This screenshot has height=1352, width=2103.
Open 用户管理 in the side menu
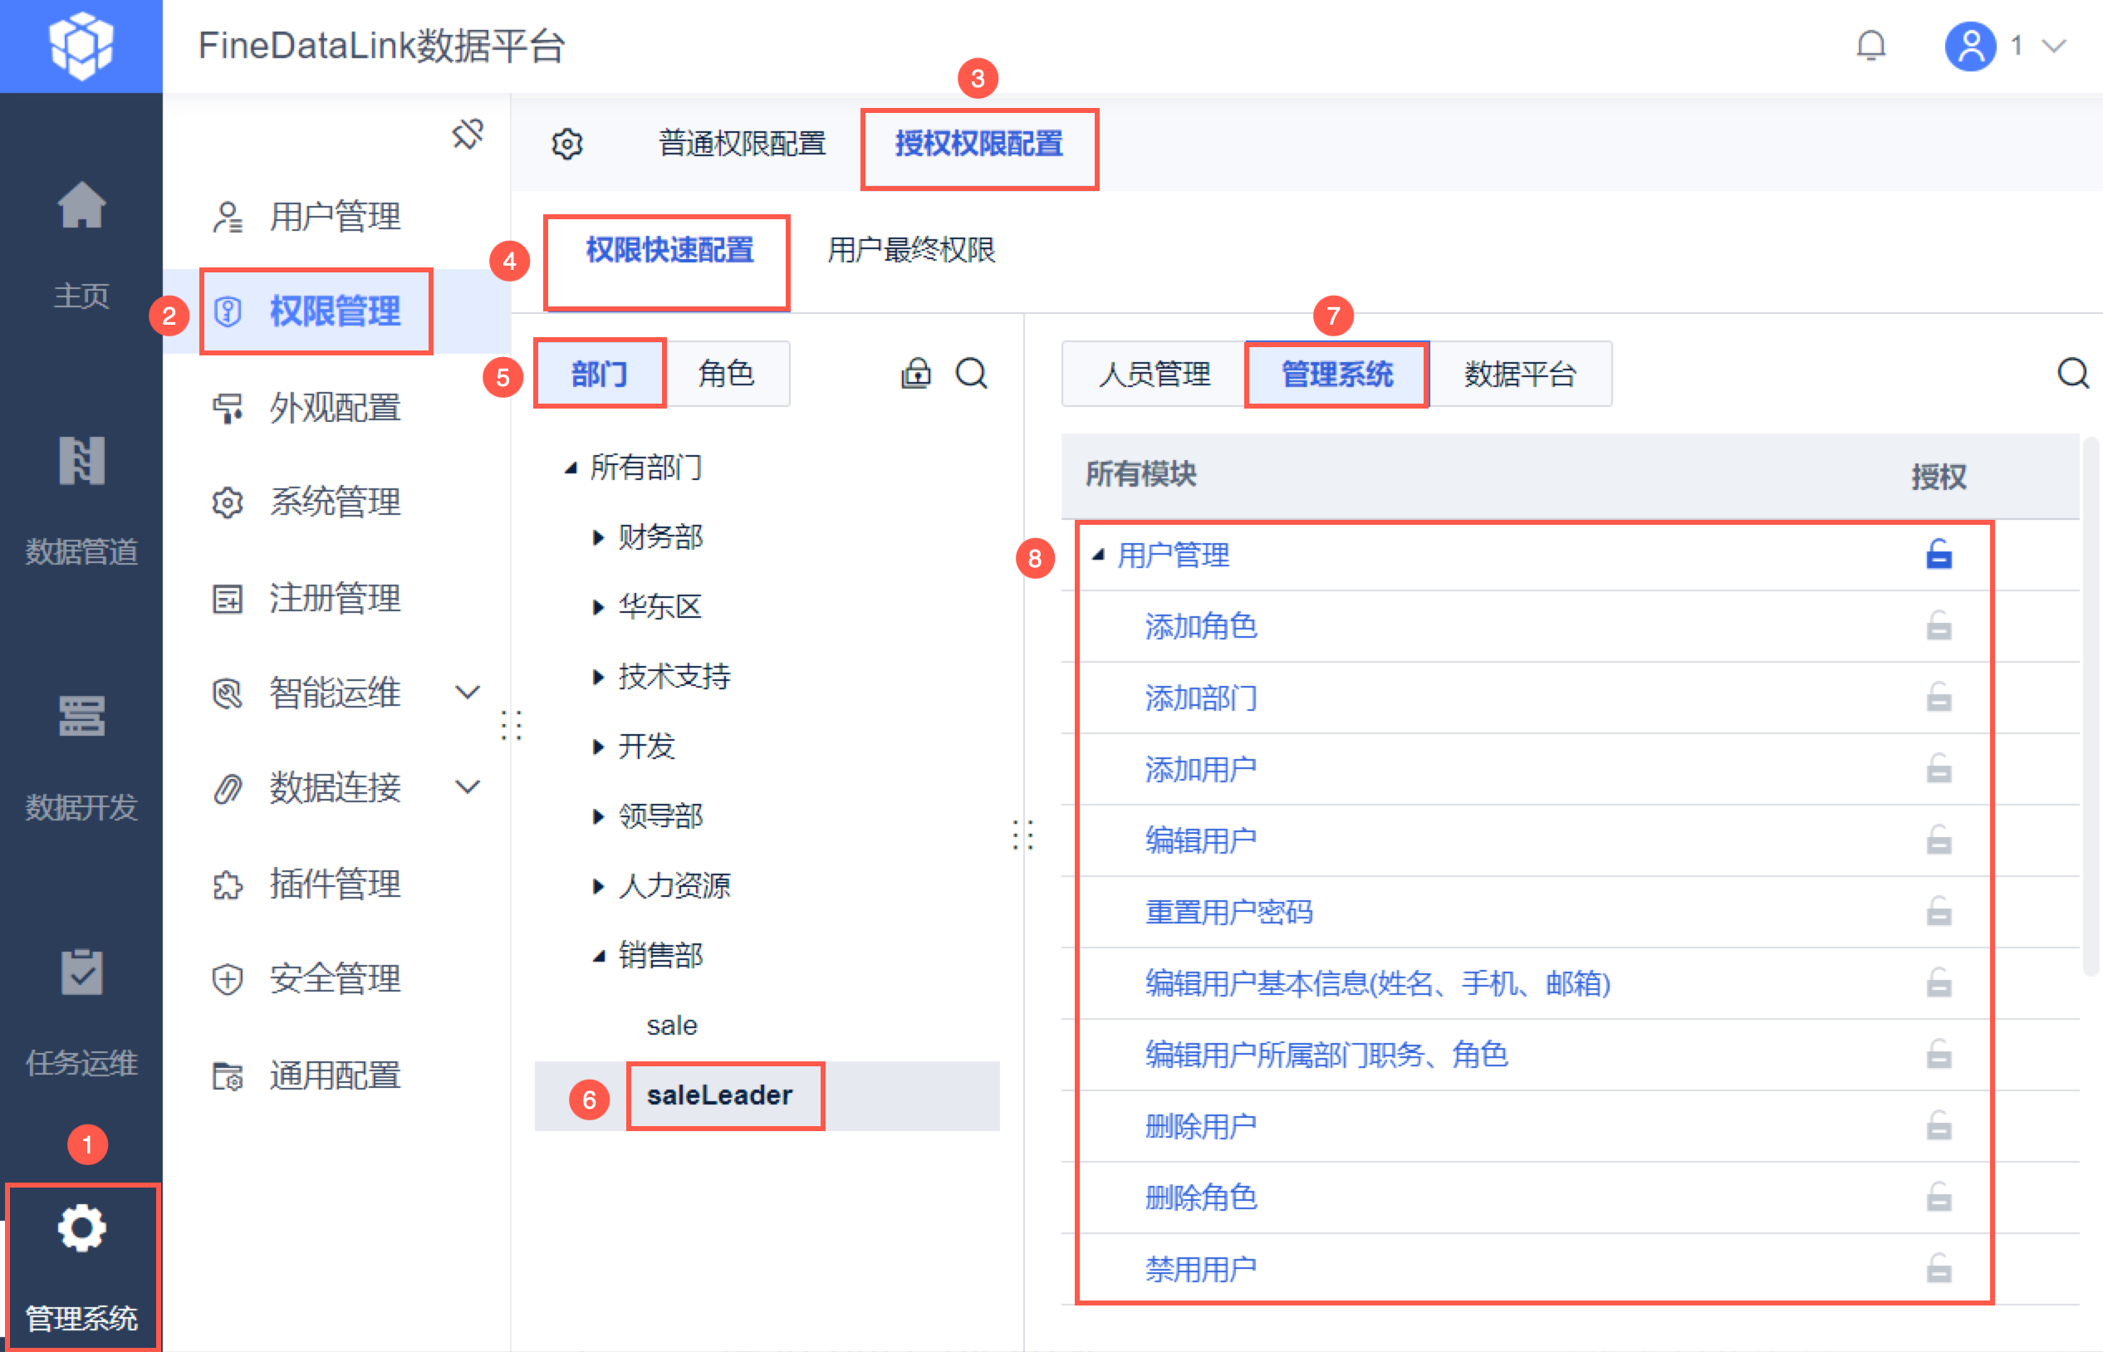click(334, 217)
